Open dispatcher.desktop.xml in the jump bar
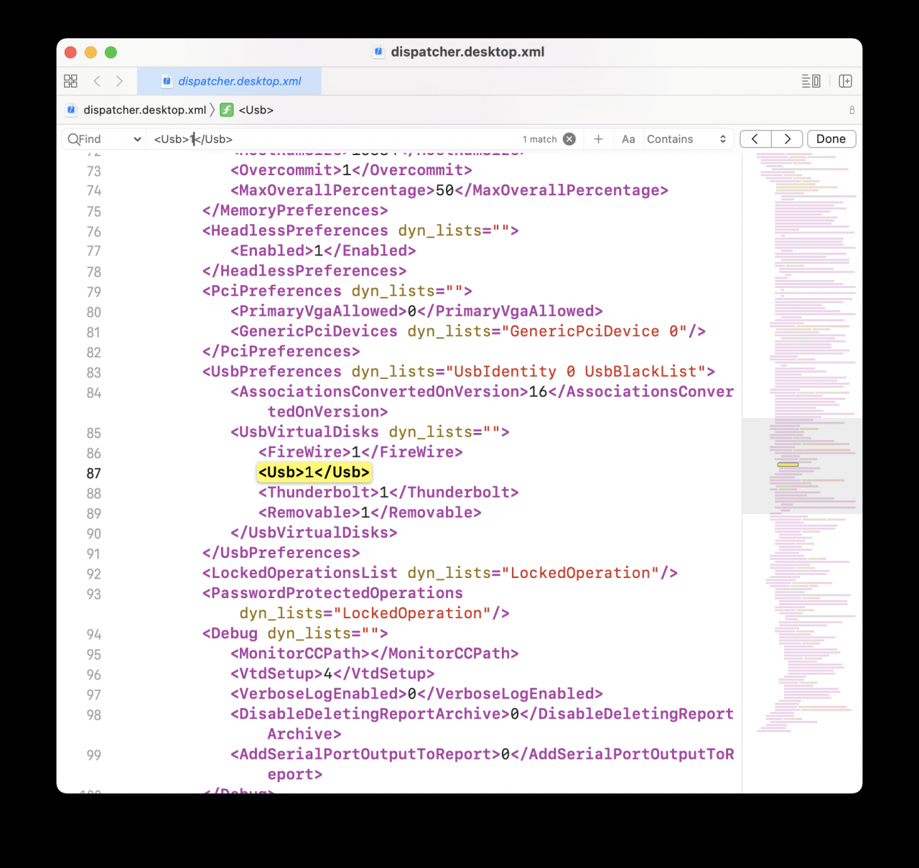Screen dimensions: 919x868 [x=144, y=110]
